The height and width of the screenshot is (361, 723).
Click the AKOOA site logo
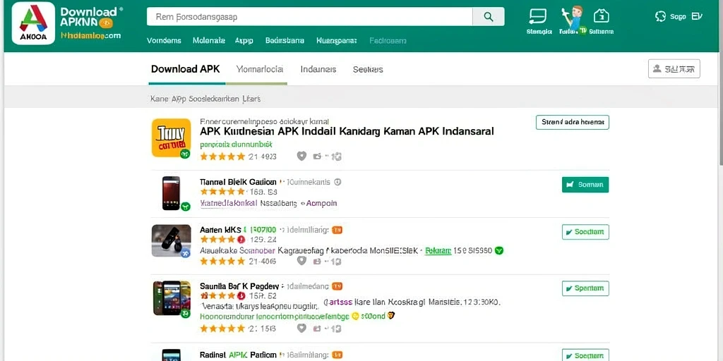pos(33,23)
